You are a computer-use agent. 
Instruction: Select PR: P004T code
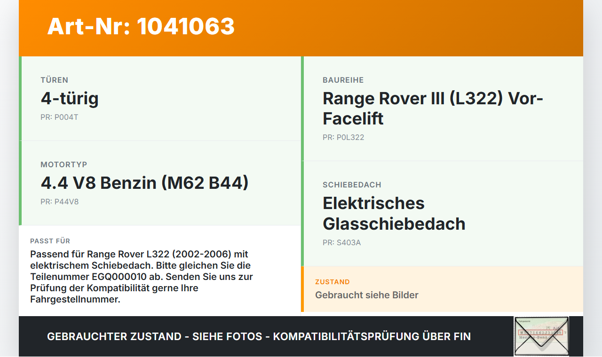click(x=59, y=117)
